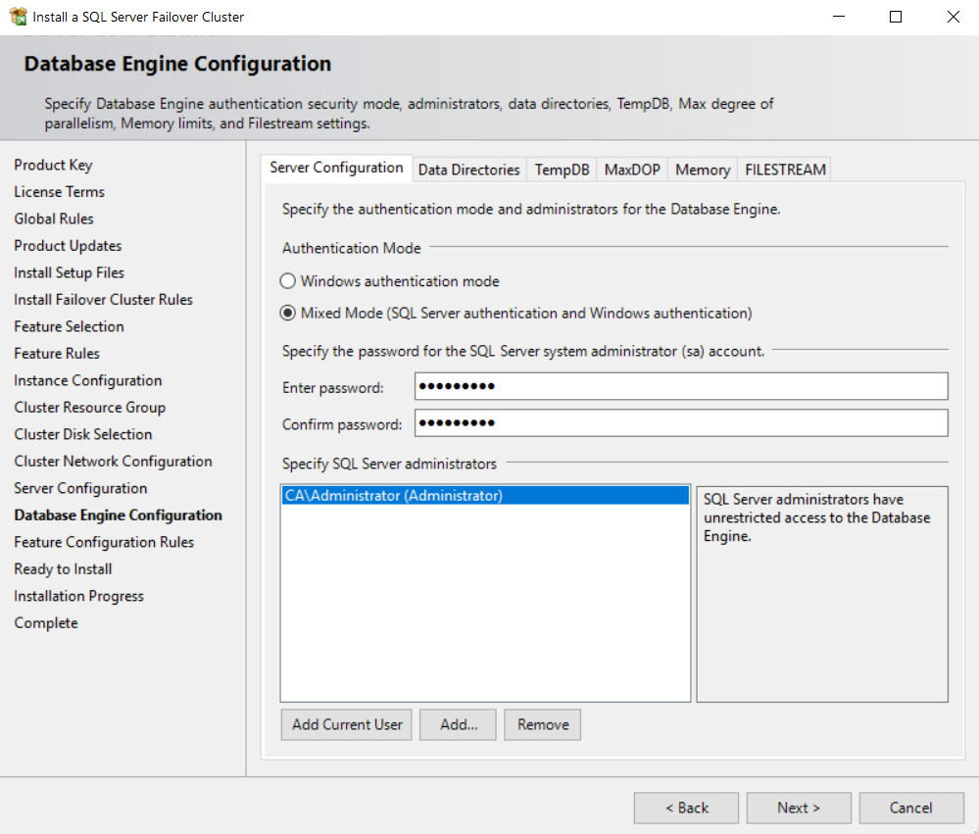Click Installation Progress step
Image resolution: width=979 pixels, height=834 pixels.
pyautogui.click(x=78, y=596)
